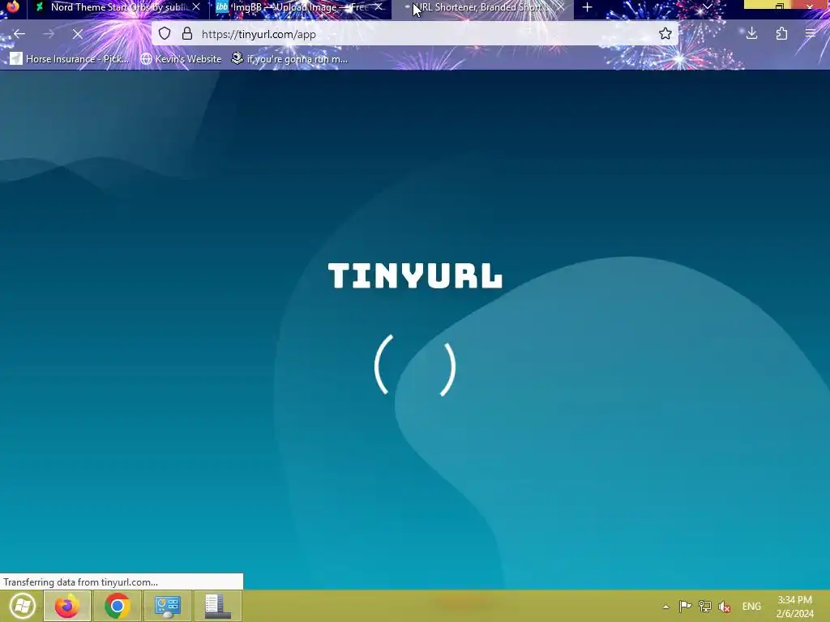Launch Google Chrome from the taskbar

click(x=118, y=606)
